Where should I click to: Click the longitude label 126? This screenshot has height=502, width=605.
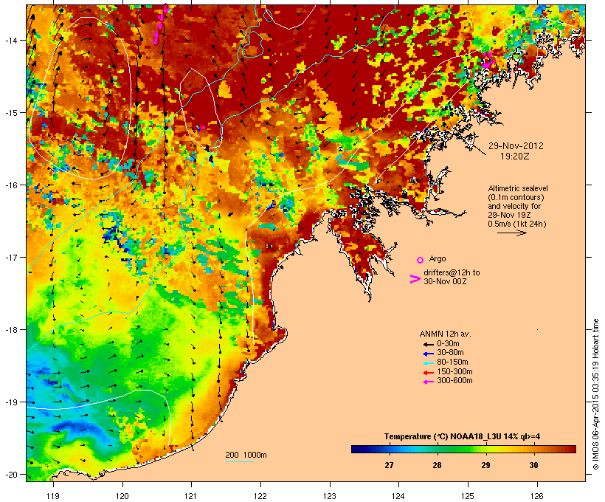(x=536, y=496)
